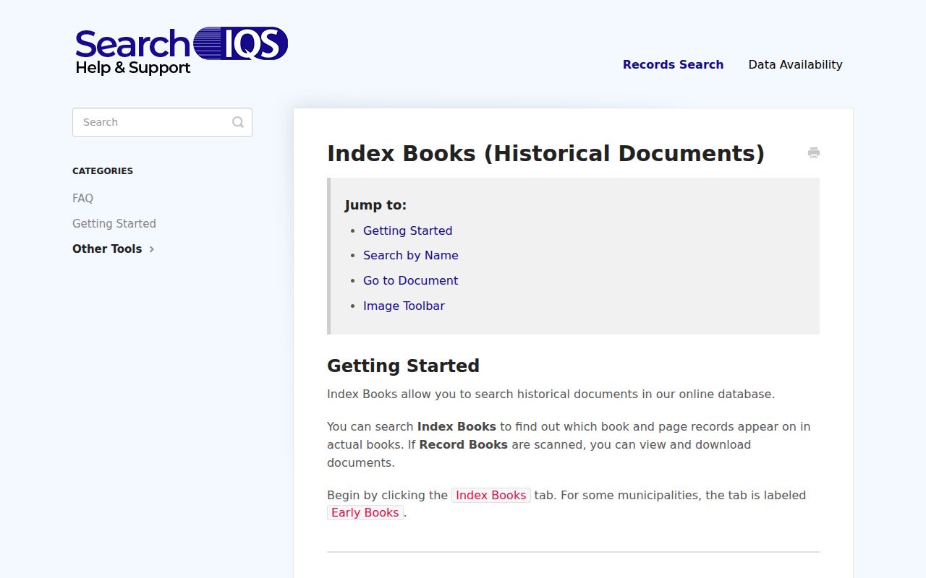Screen dimensions: 926x578
Task: Click the CATEGORIES sidebar heading
Action: (103, 171)
